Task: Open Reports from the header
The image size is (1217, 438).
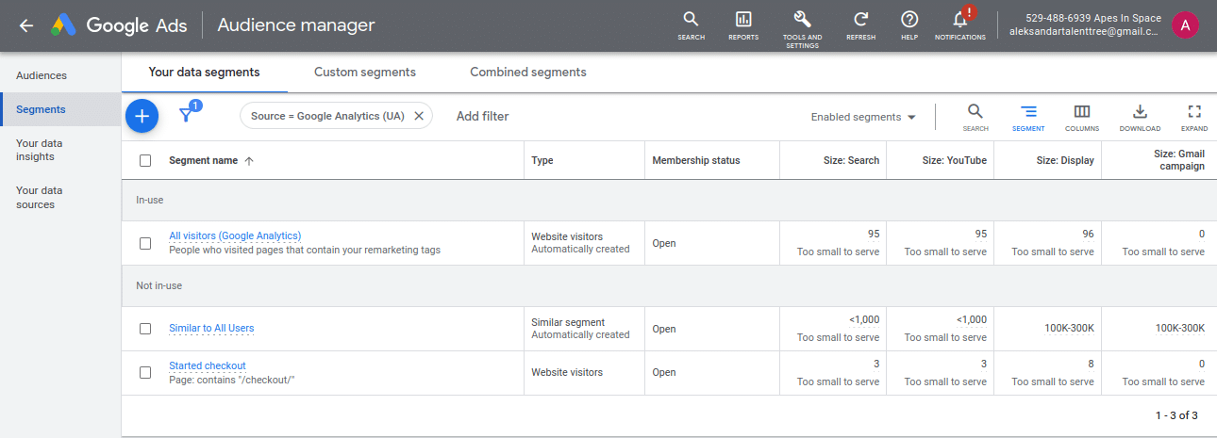Action: 743,25
